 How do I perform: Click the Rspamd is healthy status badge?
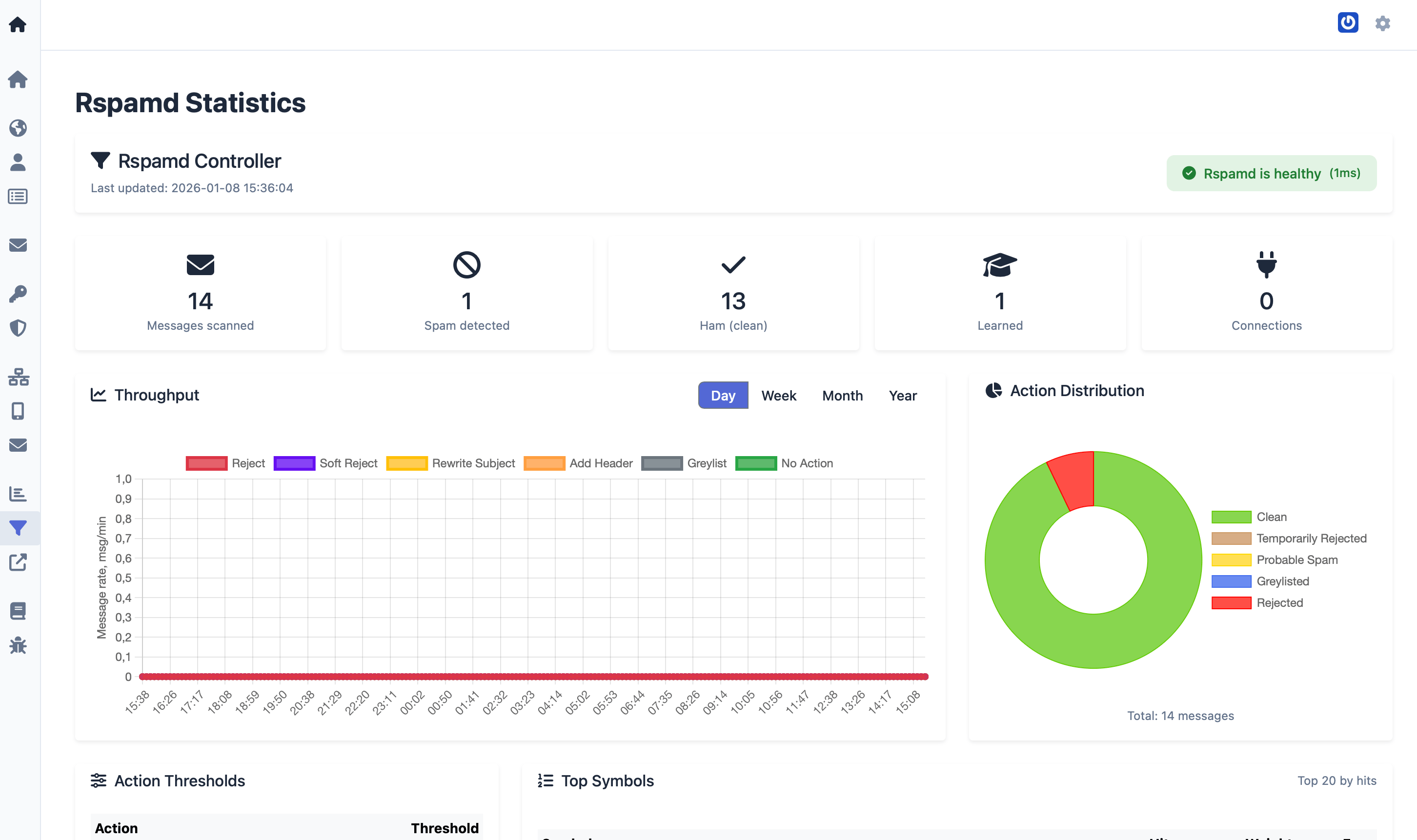1271,173
